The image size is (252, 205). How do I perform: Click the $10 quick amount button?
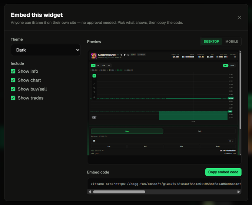point(109,146)
